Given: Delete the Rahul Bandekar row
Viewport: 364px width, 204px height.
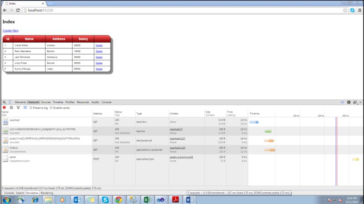Looking at the screenshot, I should 99,51.
